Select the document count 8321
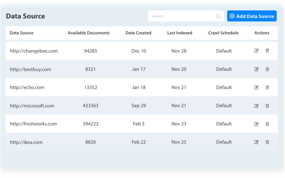The width and height of the screenshot is (285, 178). 91,69
